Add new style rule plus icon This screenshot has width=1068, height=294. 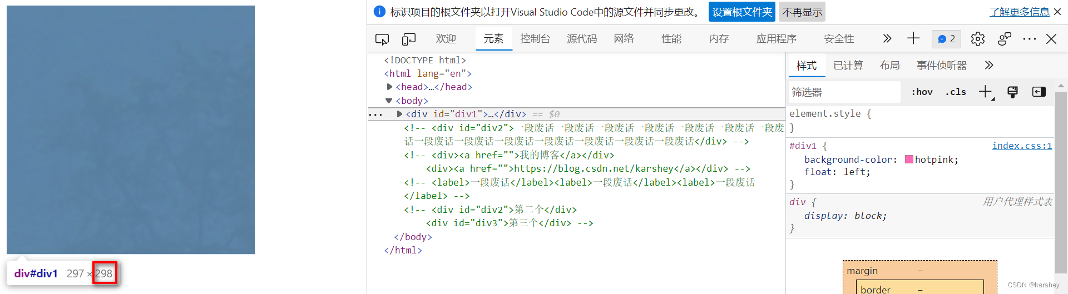tap(986, 92)
